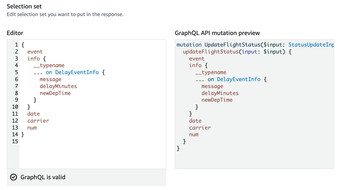
Task: Click 'date' field in the editor
Action: coord(33,114)
